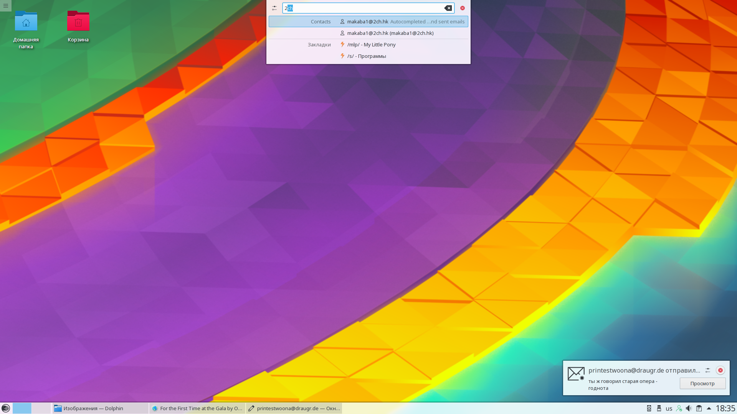737x414 pixels.
Task: Close the KRunner search bar
Action: 463,8
